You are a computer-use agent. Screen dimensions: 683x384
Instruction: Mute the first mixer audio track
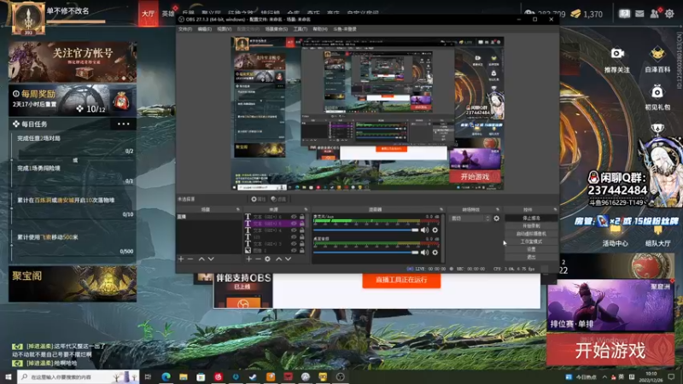pyautogui.click(x=424, y=230)
